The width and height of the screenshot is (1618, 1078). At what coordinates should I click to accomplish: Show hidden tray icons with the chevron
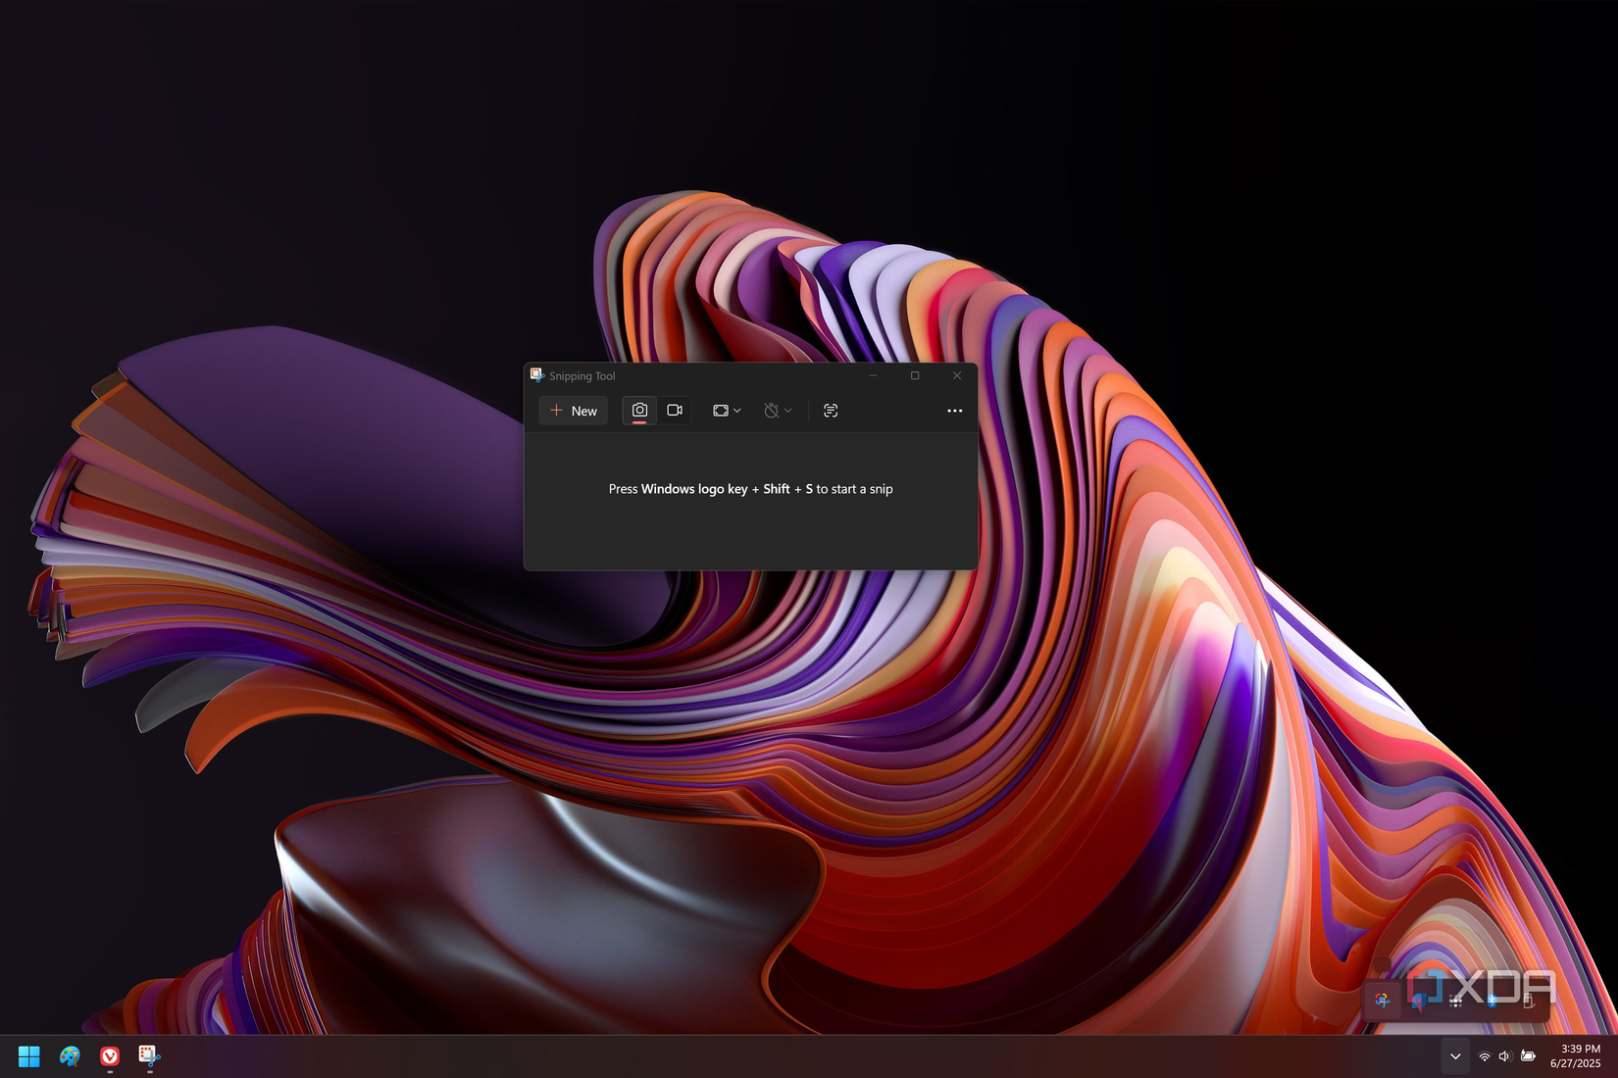(1455, 1056)
